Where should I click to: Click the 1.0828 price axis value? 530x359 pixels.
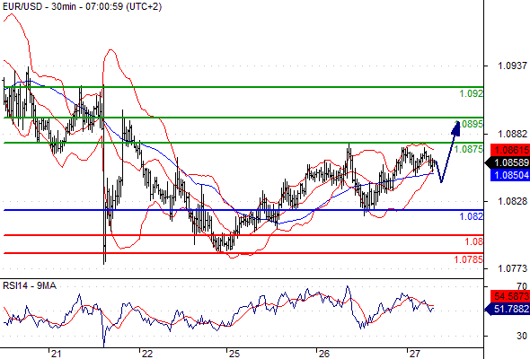512,201
